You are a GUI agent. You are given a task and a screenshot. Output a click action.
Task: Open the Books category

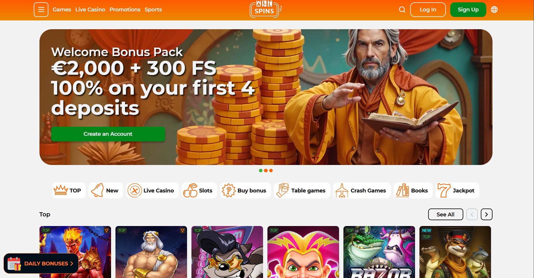point(413,190)
